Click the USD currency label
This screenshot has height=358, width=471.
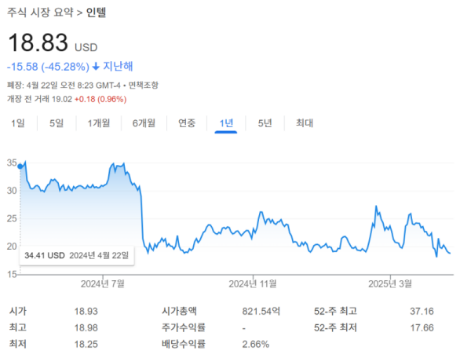tap(86, 47)
